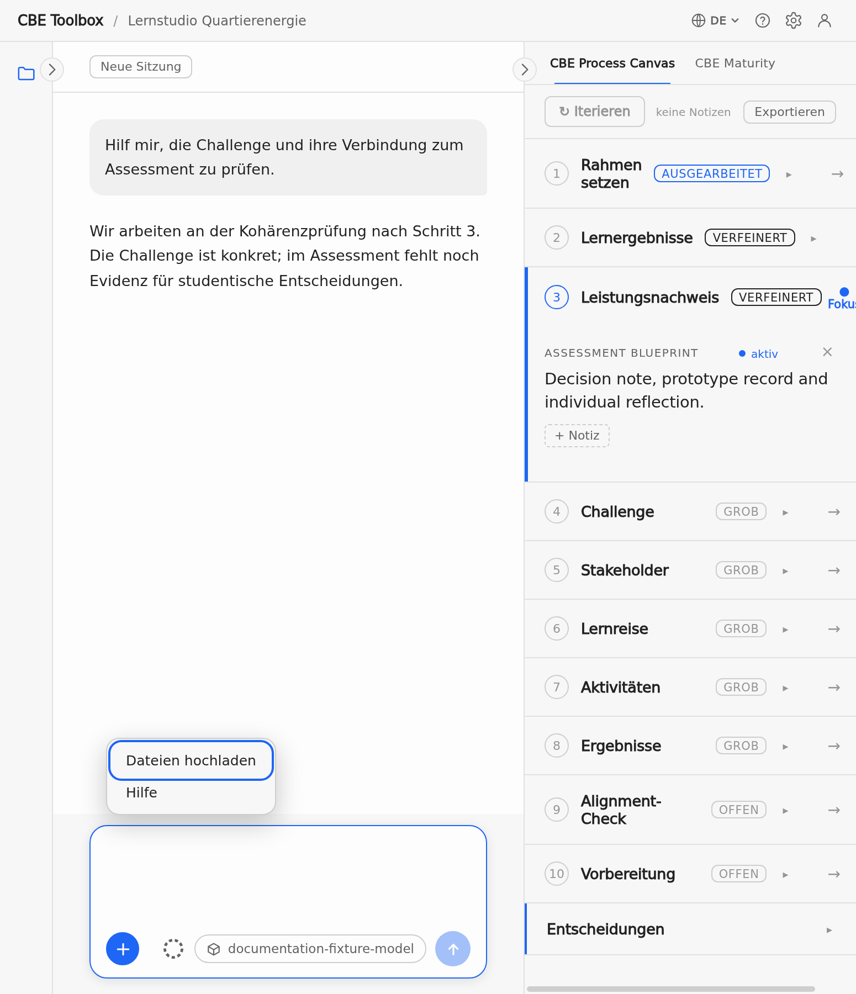
Task: Expand the Rahmen setzen step triangle
Action: [789, 175]
